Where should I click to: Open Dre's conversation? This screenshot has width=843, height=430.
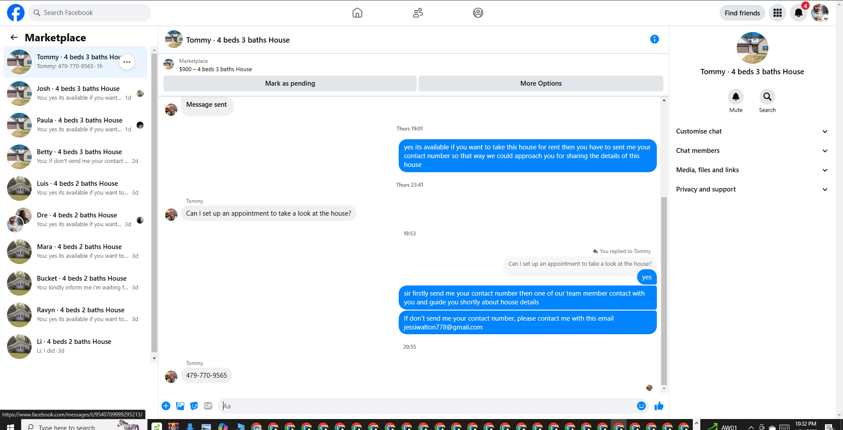pyautogui.click(x=76, y=220)
